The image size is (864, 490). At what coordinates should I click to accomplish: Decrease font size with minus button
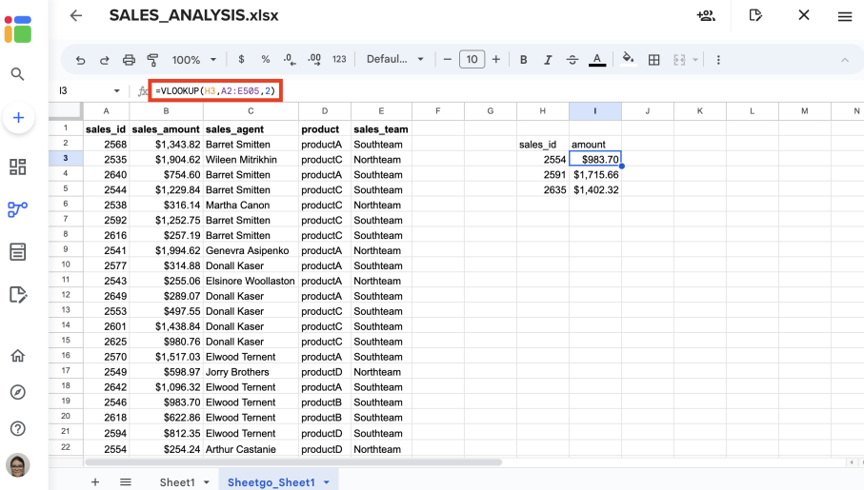[448, 59]
